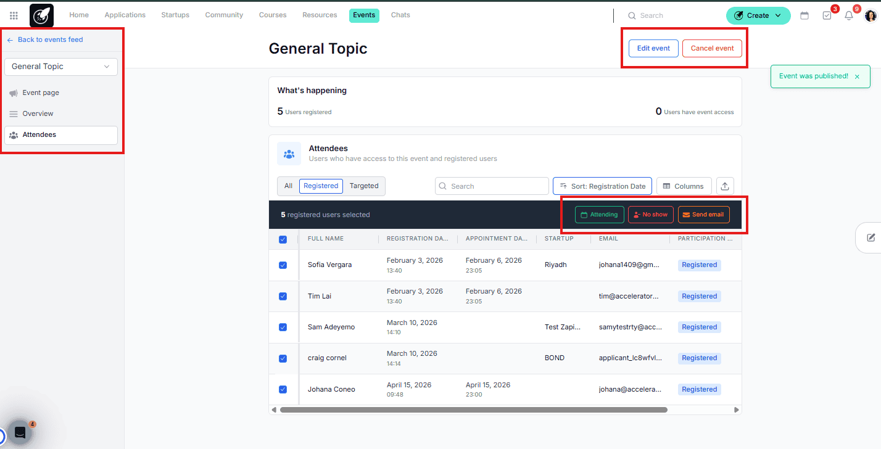Switch to the Targeted tab
The height and width of the screenshot is (449, 881).
364,186
